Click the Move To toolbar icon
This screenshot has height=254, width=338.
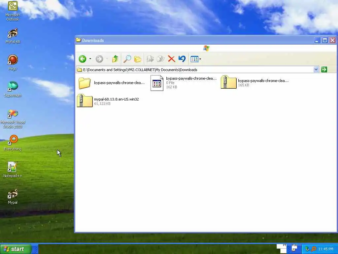coord(150,59)
